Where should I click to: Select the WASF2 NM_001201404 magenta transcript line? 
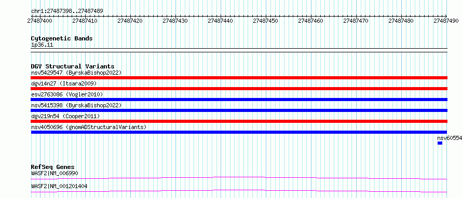tap(239, 191)
